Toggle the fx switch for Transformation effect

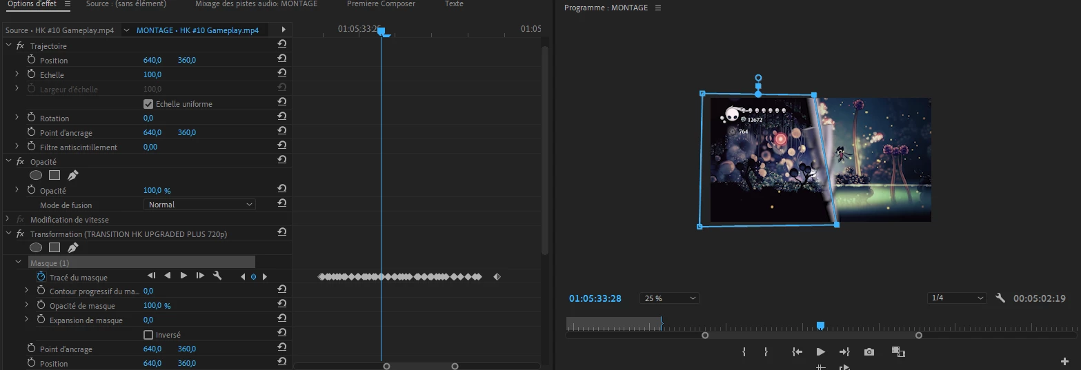[21, 234]
